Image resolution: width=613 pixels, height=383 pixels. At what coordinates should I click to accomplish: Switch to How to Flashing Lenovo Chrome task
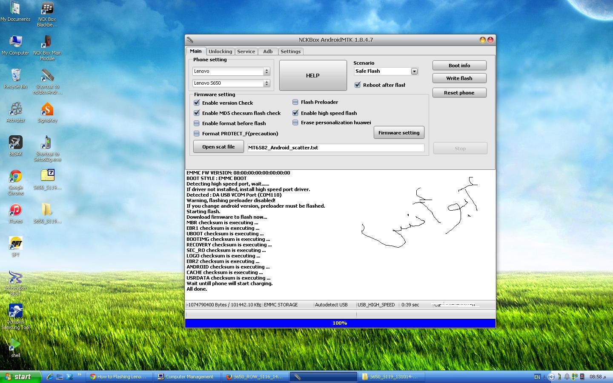119,377
